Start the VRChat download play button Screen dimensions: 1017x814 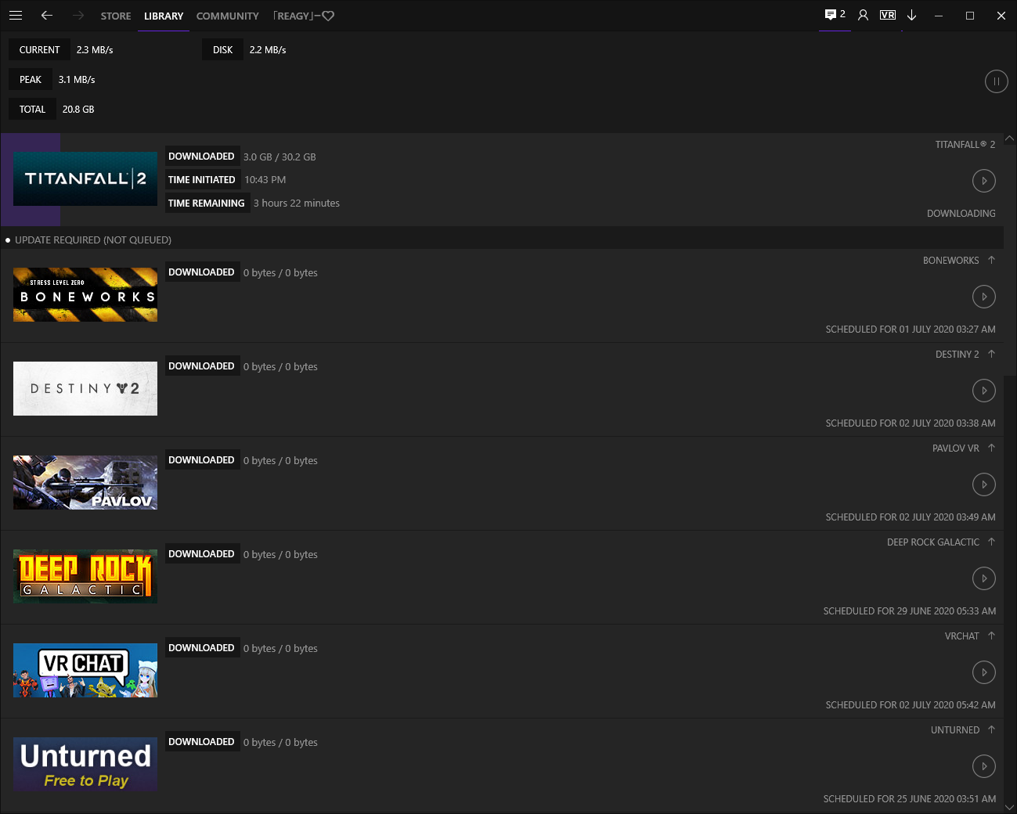pyautogui.click(x=984, y=672)
